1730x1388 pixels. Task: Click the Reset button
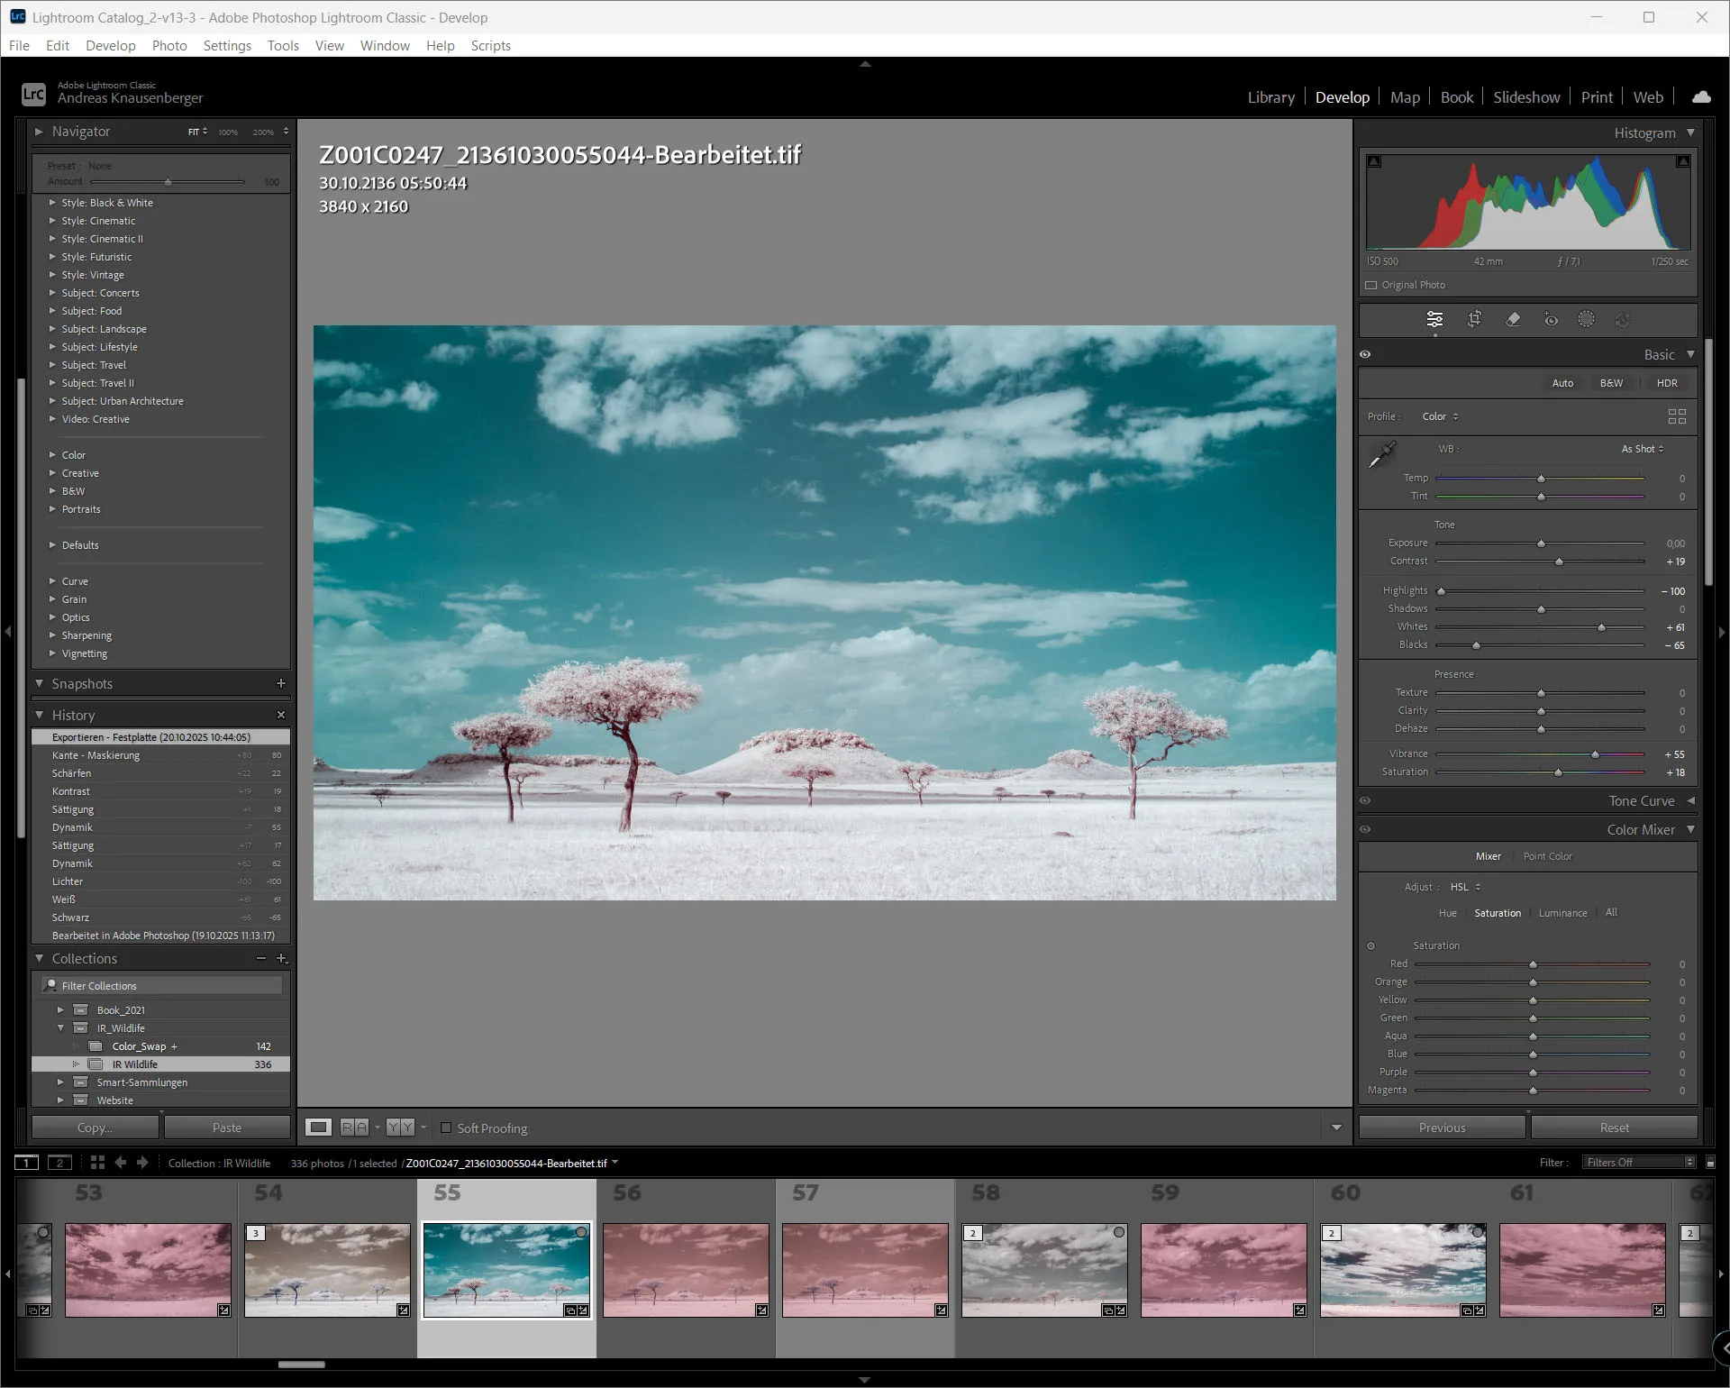tap(1614, 1128)
